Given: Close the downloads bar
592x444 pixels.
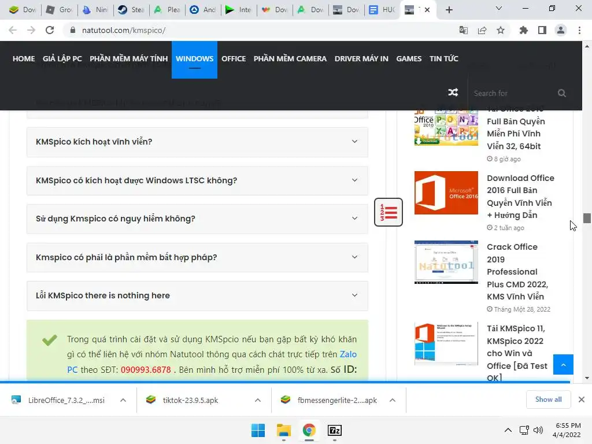Looking at the screenshot, I should tap(582, 399).
